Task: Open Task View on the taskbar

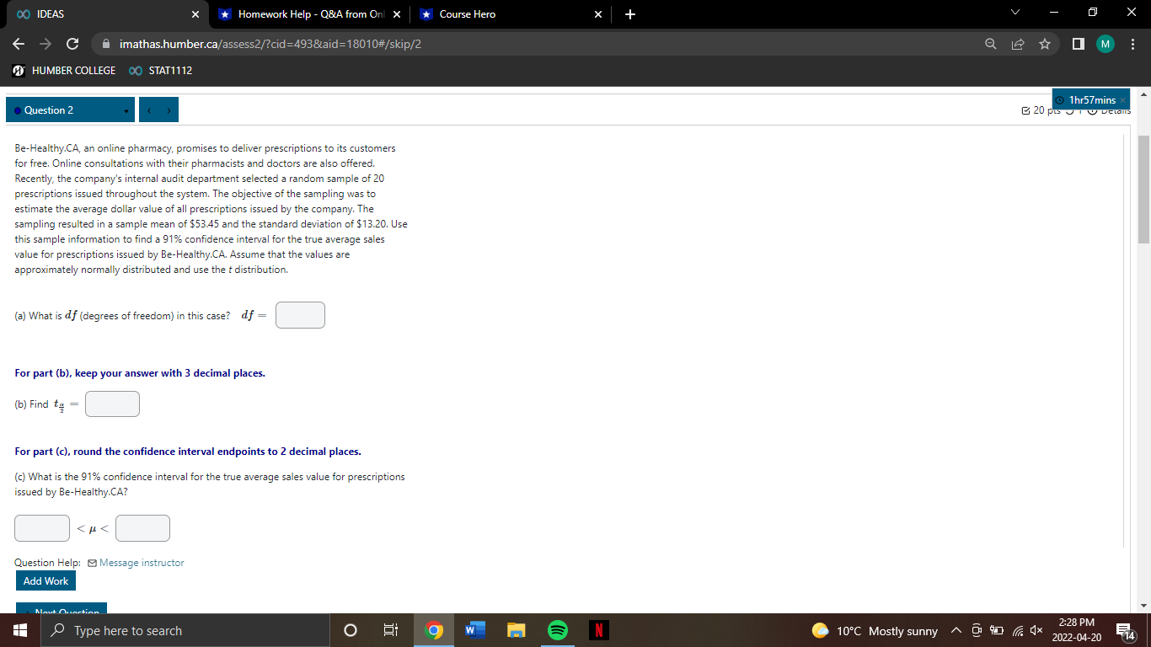Action: pos(391,630)
